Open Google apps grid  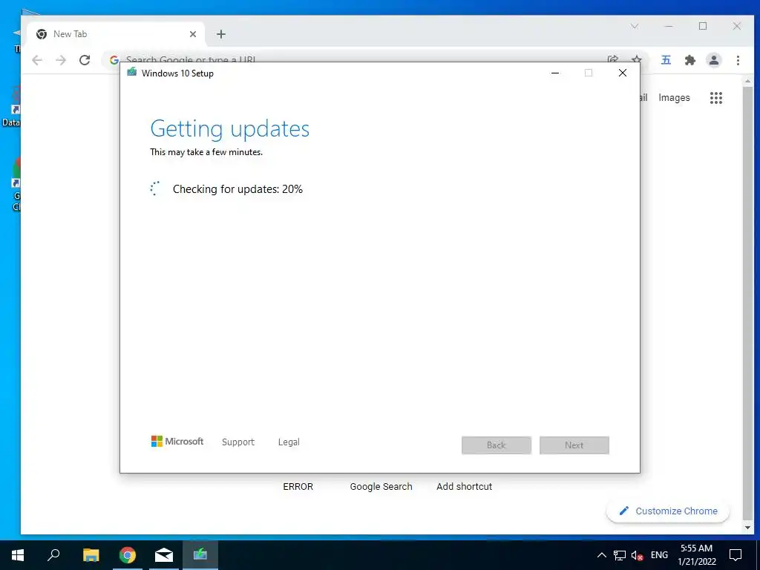716,98
